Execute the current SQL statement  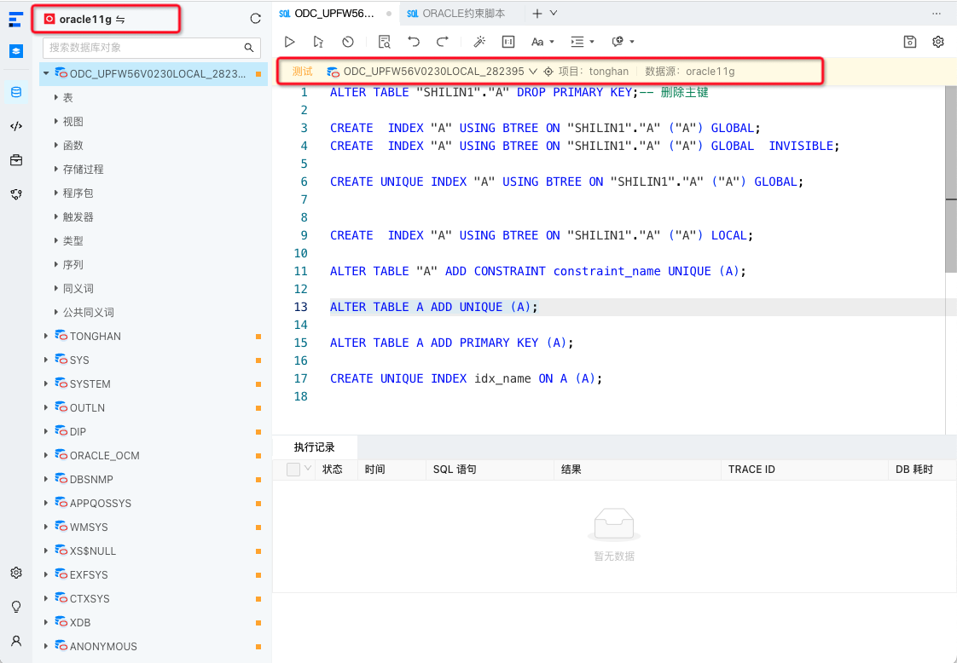(x=316, y=41)
